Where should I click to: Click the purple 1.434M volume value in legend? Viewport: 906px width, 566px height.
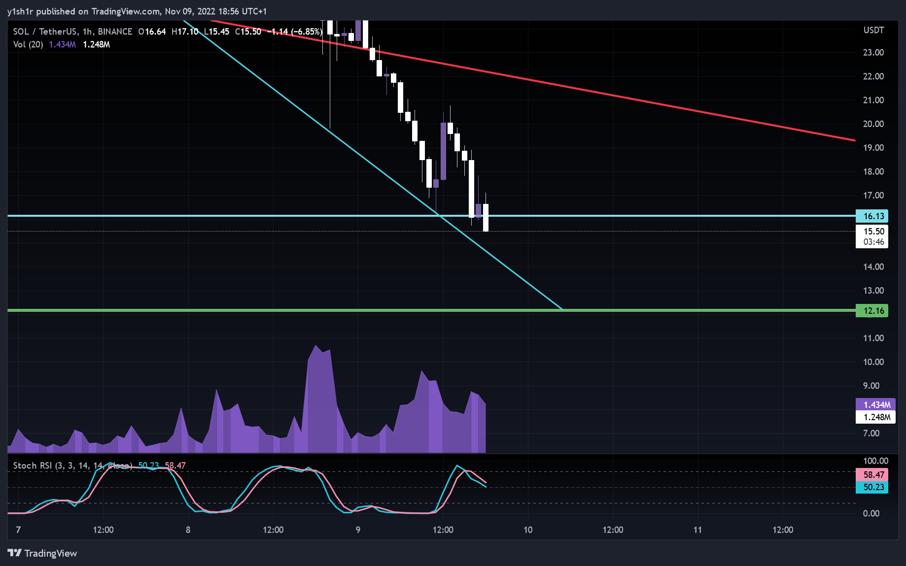(x=62, y=44)
